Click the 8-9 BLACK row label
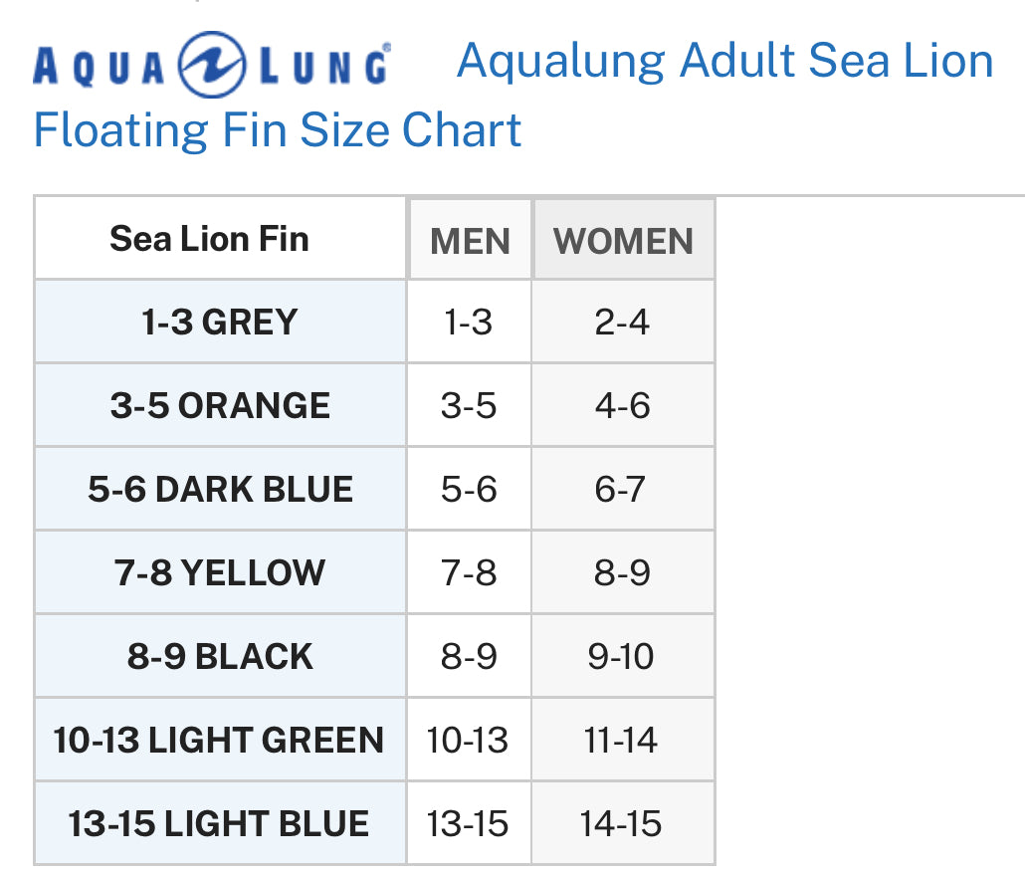 pyautogui.click(x=220, y=657)
